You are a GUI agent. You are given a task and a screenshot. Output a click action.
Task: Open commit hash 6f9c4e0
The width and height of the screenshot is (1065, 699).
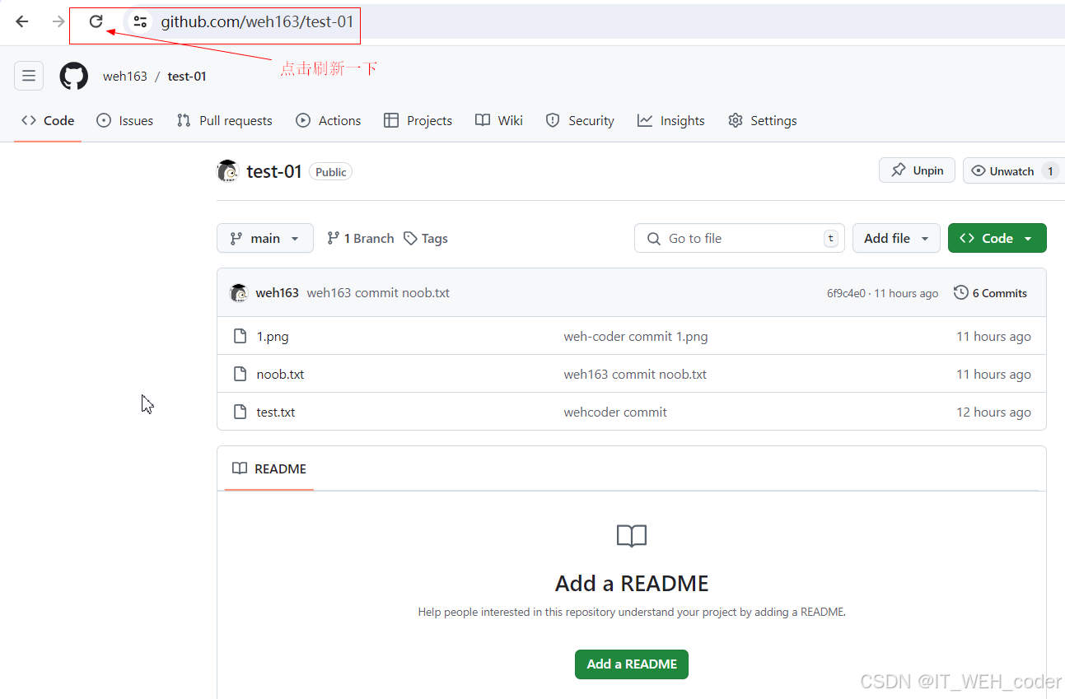pos(846,293)
